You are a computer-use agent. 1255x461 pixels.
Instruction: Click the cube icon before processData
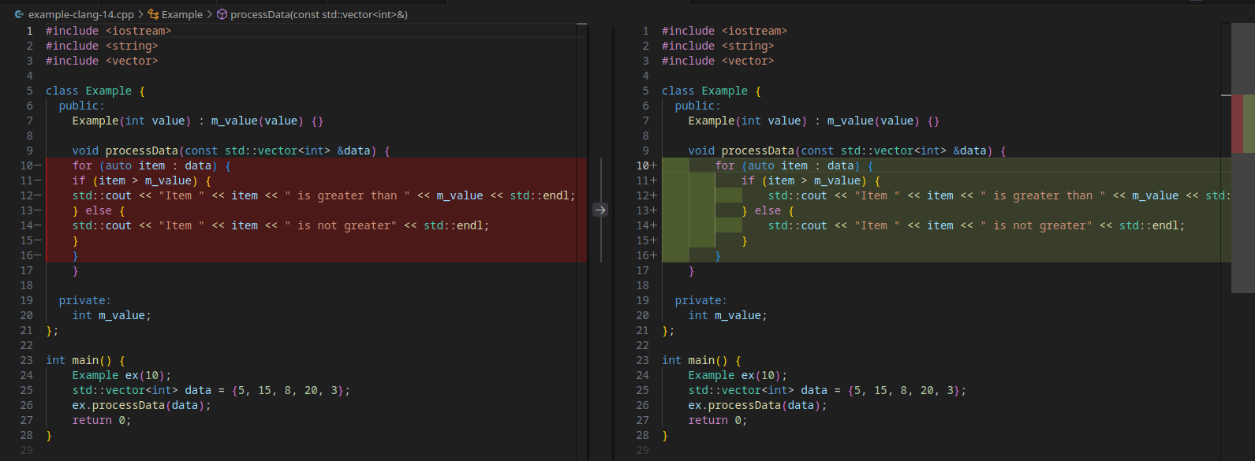pos(222,14)
